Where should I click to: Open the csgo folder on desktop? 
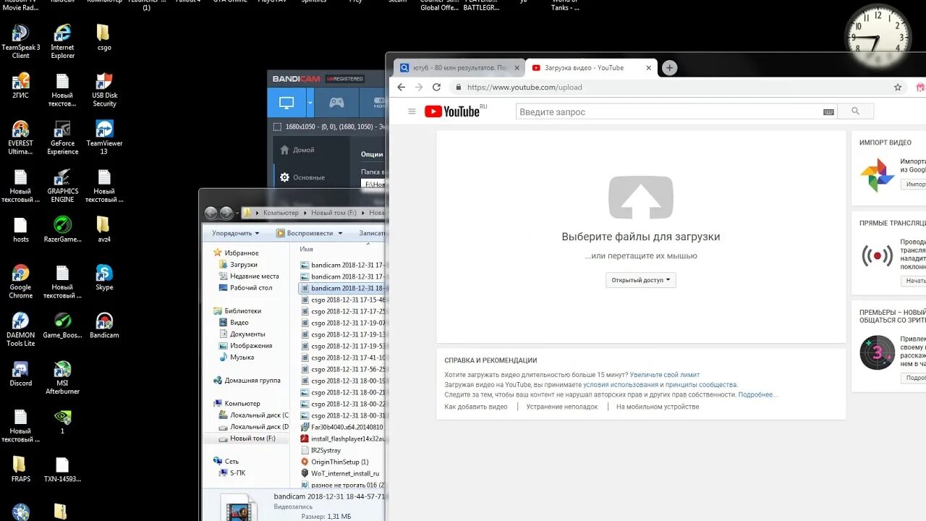point(103,38)
